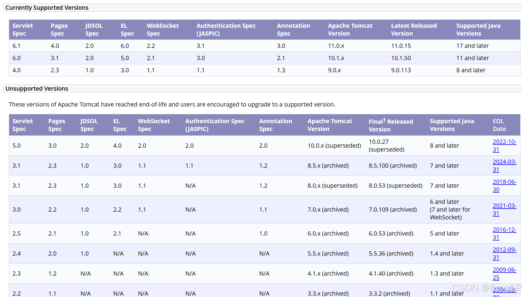
Task: Click Servlet Spec 6.0 in supported table
Action: coord(16,58)
